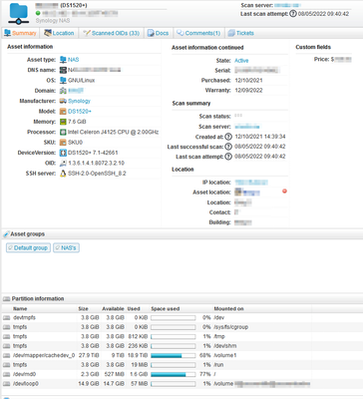Click the 27.9 TiB size value
Screen dimensions: 363x399
[x=89, y=355]
